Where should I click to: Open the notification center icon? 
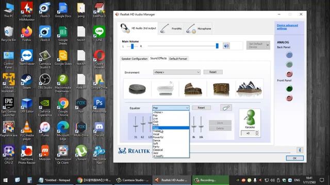[x=322, y=180]
